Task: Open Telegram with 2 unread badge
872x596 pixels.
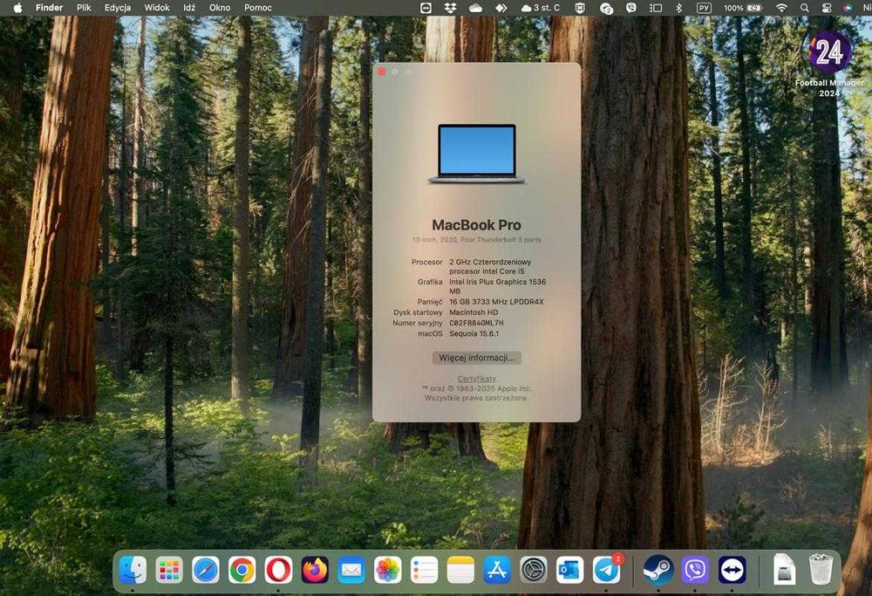Action: pos(607,571)
